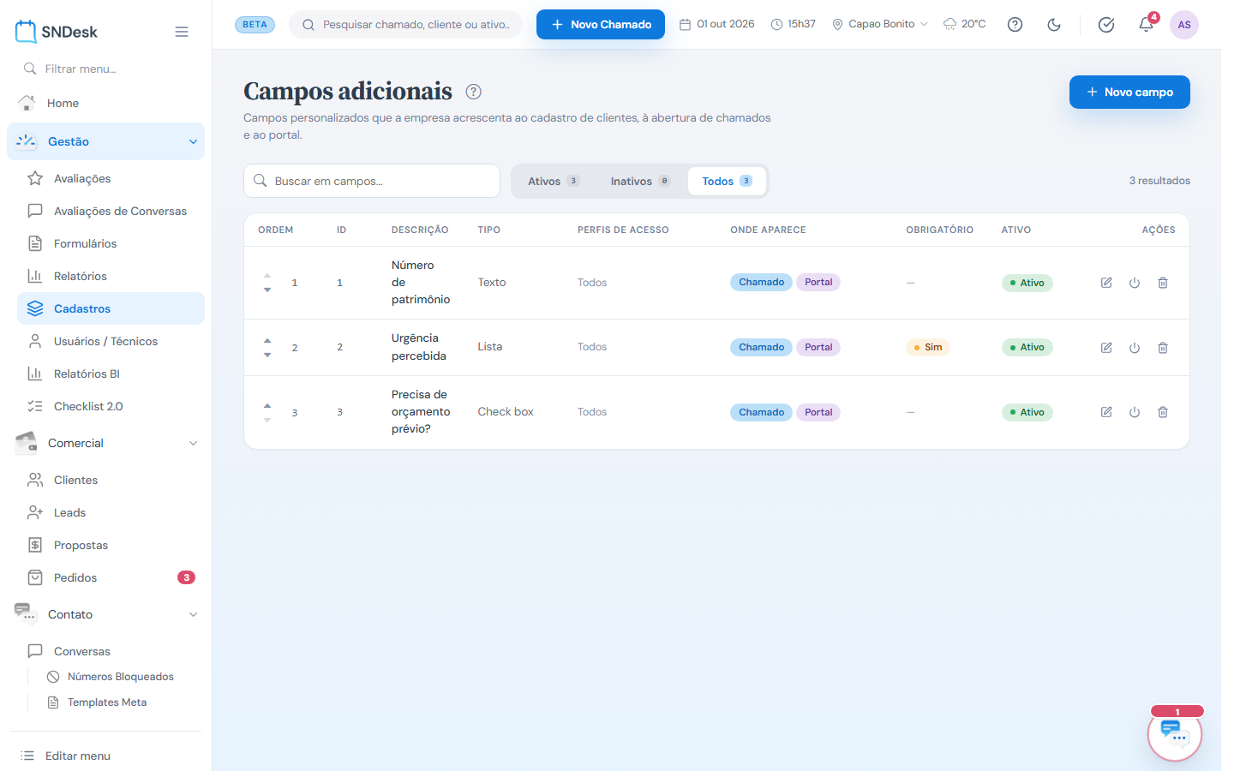The image size is (1234, 771).
Task: Move Urgência percebida down in order
Action: 267,355
